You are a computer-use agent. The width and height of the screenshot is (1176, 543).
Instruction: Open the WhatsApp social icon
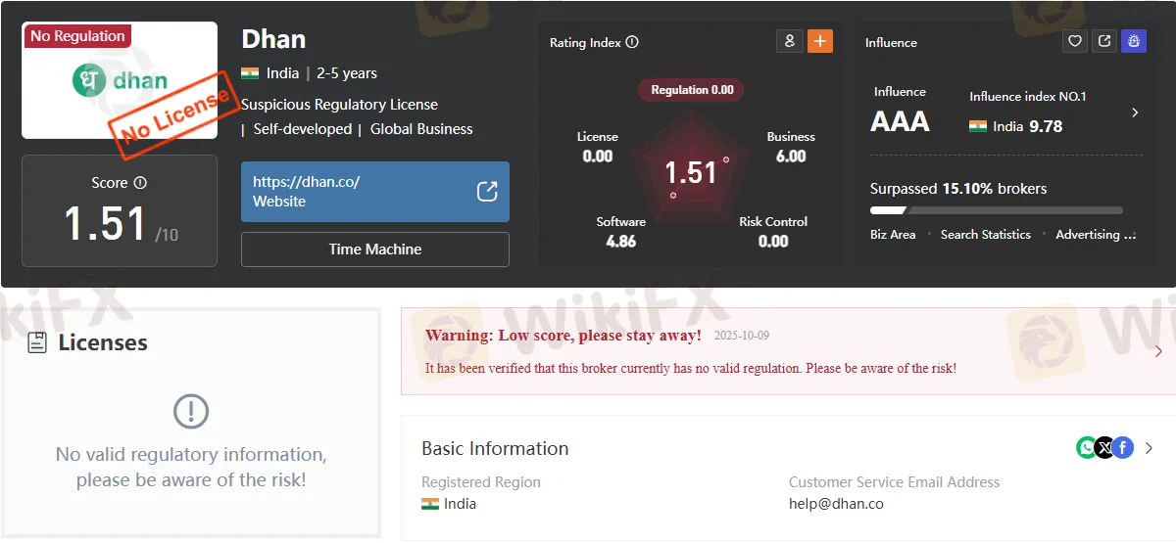tap(1087, 447)
